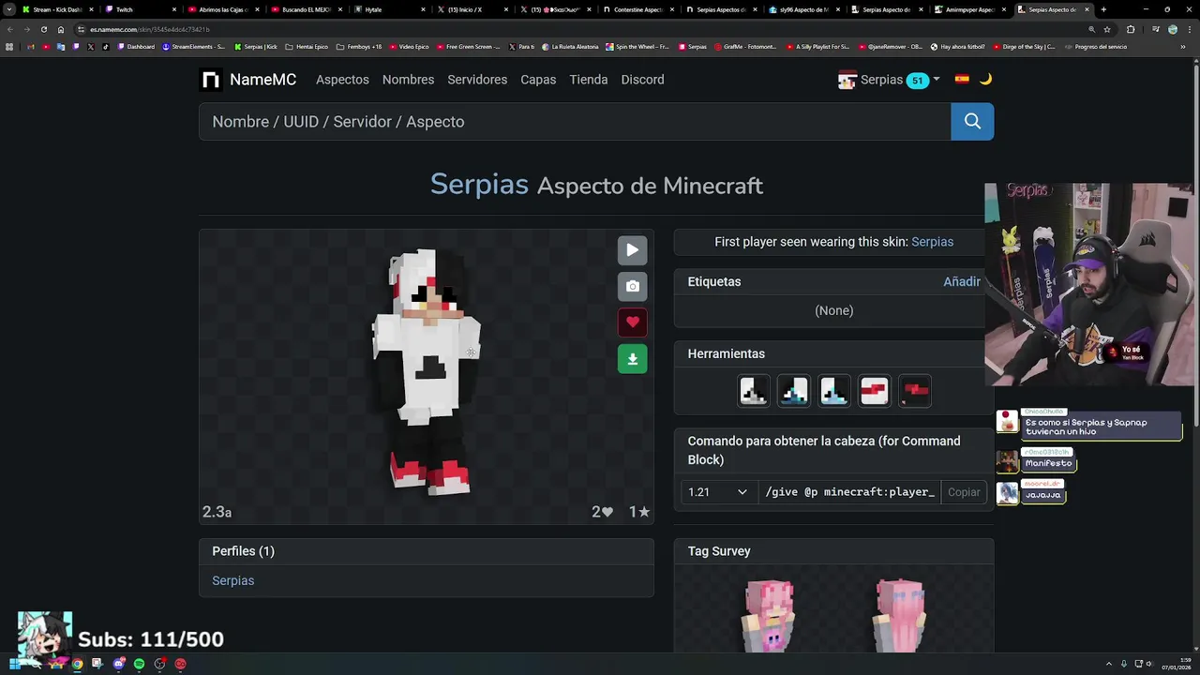Click the browser address bar URL
The height and width of the screenshot is (675, 1200).
coord(150,29)
